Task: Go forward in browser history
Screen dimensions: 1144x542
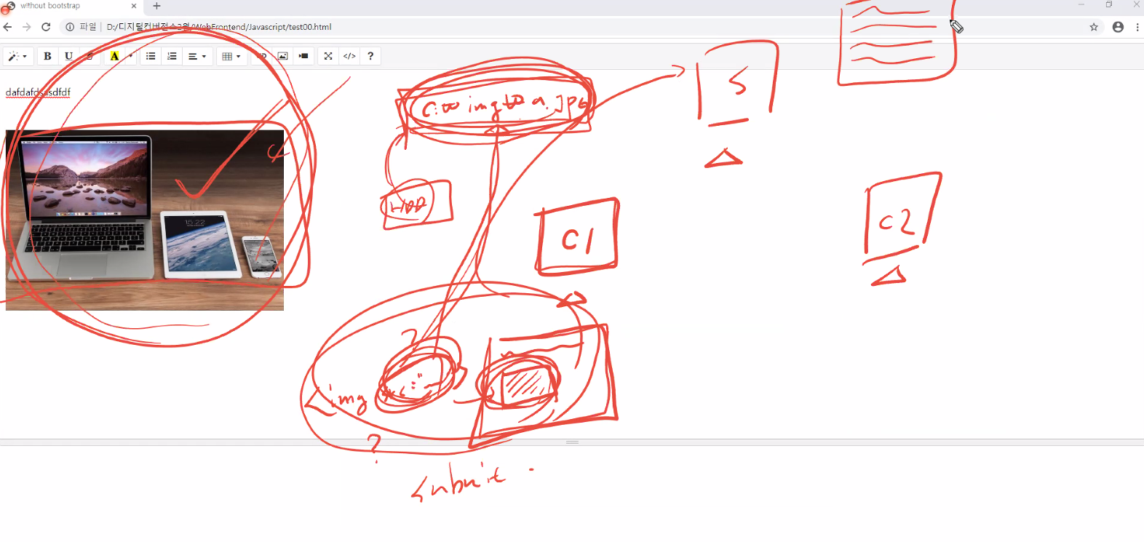Action: click(27, 27)
